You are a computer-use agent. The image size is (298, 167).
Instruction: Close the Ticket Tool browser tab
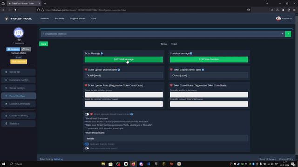click(x=39, y=3)
